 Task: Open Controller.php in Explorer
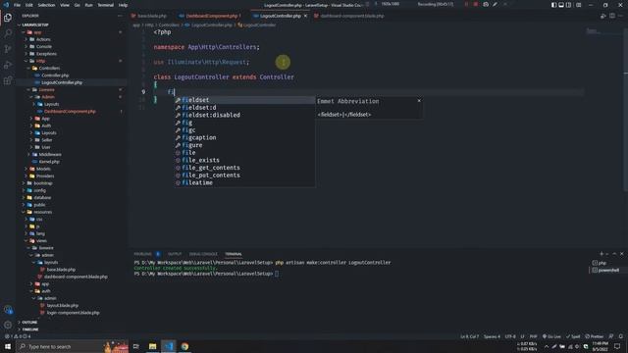pos(55,76)
